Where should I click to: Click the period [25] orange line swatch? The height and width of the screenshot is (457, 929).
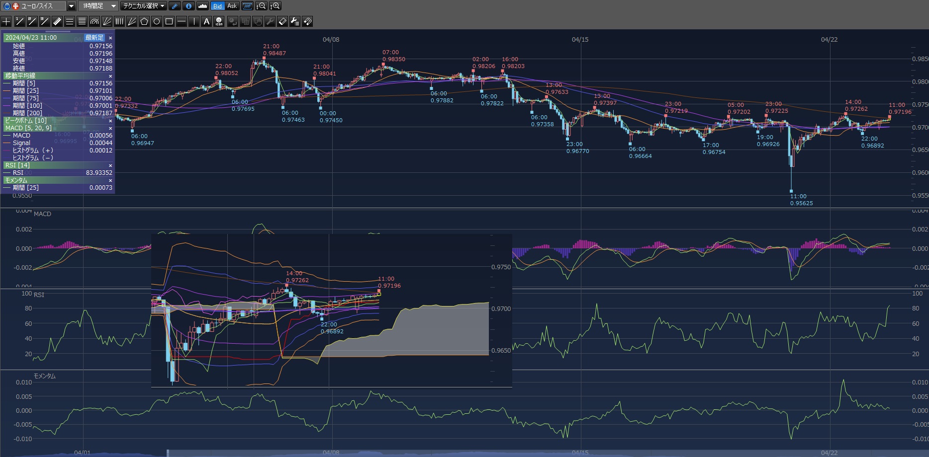pos(7,91)
